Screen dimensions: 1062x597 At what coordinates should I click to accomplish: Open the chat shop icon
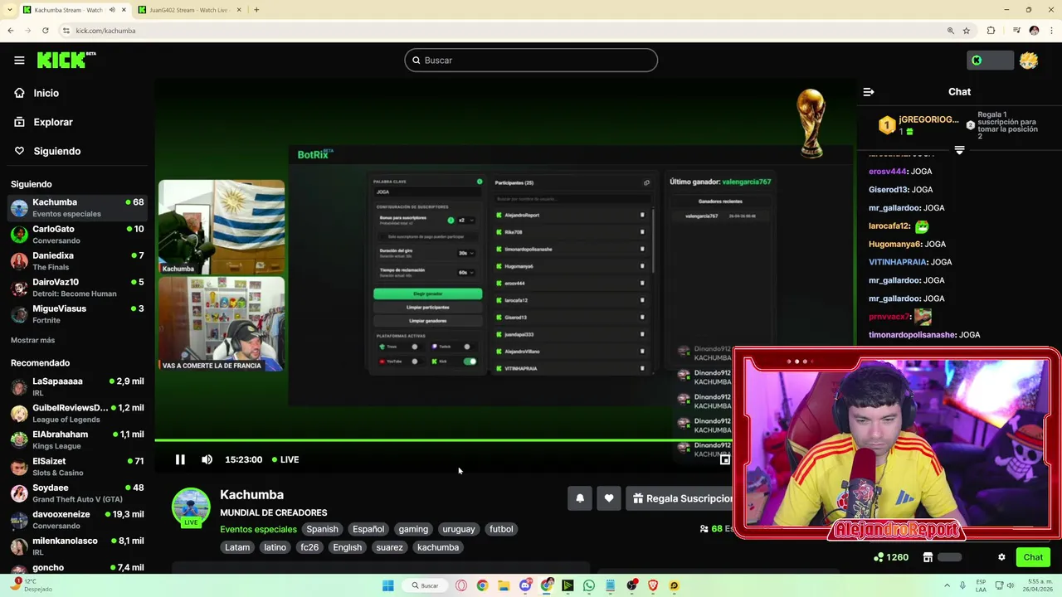(x=928, y=557)
